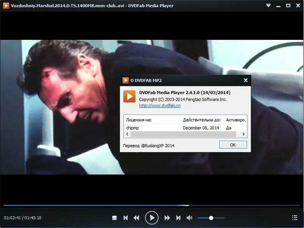Close the DVDFab Media Player window
Viewport: 304px width, 228px height.
coord(298,5)
